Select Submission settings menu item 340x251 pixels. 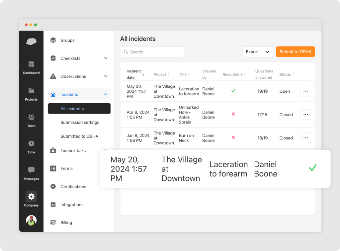click(x=80, y=123)
